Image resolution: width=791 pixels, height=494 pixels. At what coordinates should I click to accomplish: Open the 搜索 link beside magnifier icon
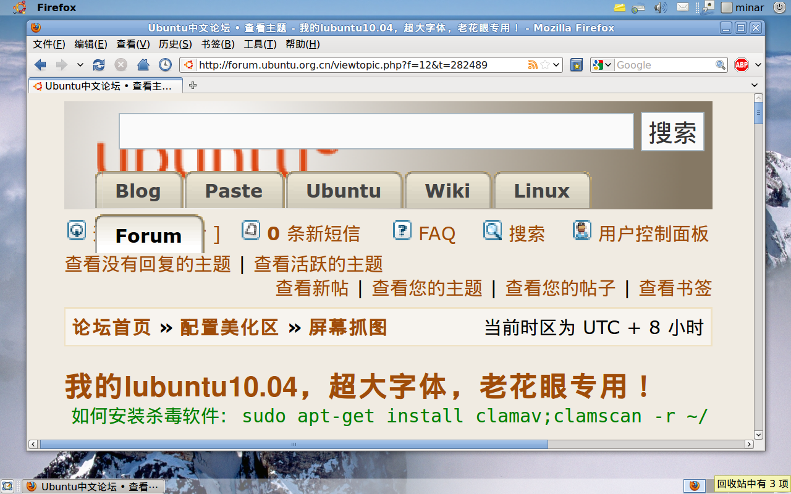pos(527,233)
